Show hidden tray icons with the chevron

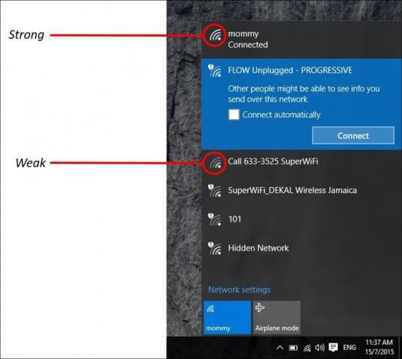click(280, 348)
